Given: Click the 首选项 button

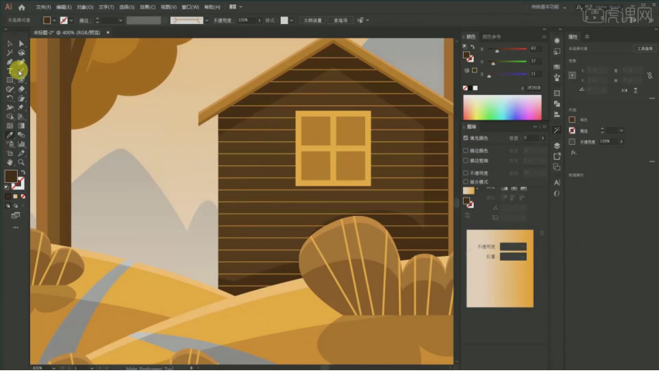Looking at the screenshot, I should pos(340,20).
